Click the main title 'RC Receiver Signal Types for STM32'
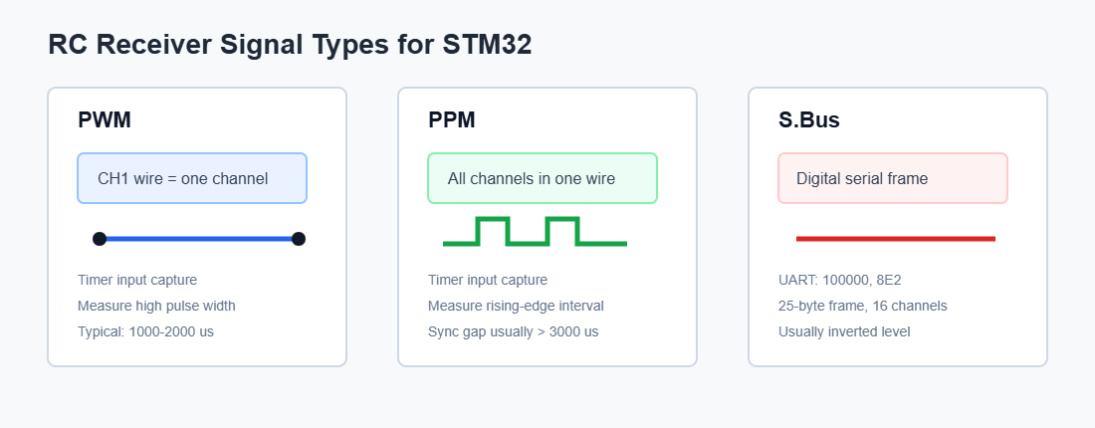Screen dimensions: 1095x428 pyautogui.click(x=290, y=44)
